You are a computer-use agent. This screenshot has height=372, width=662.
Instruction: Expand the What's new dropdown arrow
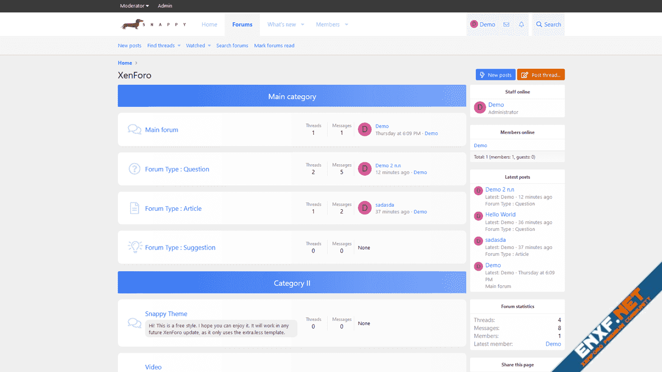click(303, 24)
